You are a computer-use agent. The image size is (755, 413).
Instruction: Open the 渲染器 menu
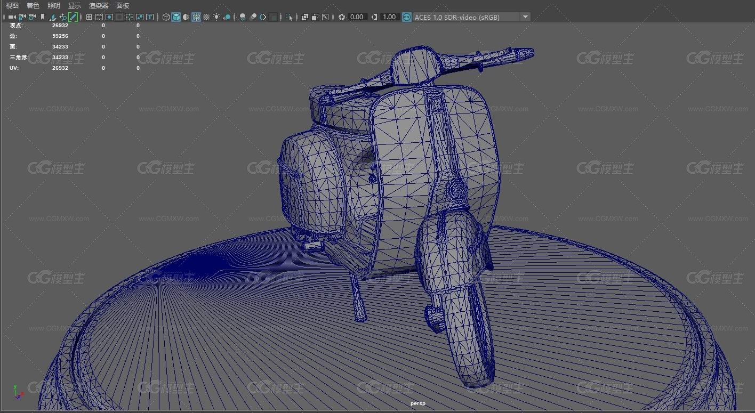(x=99, y=5)
